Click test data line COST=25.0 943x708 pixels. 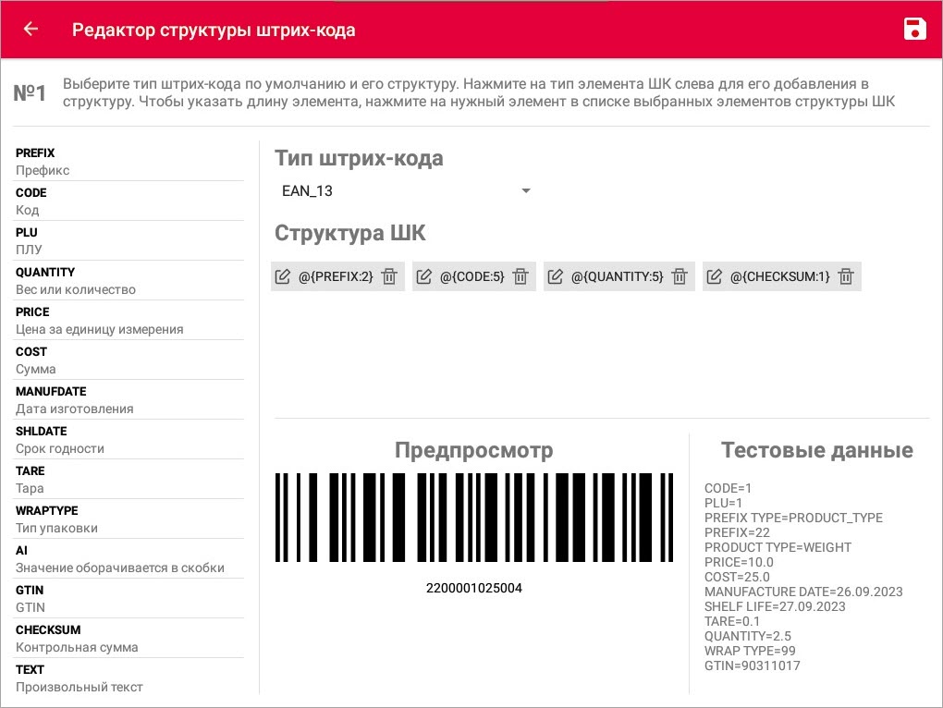tap(737, 577)
